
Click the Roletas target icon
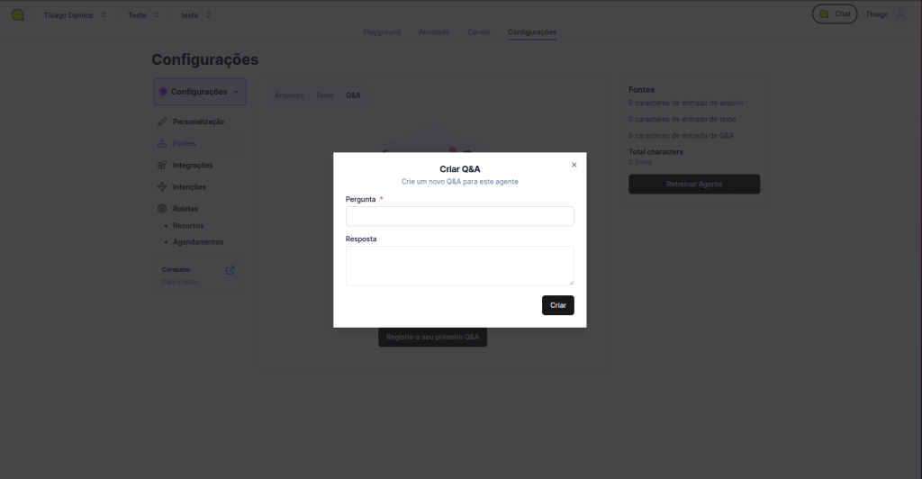click(162, 209)
